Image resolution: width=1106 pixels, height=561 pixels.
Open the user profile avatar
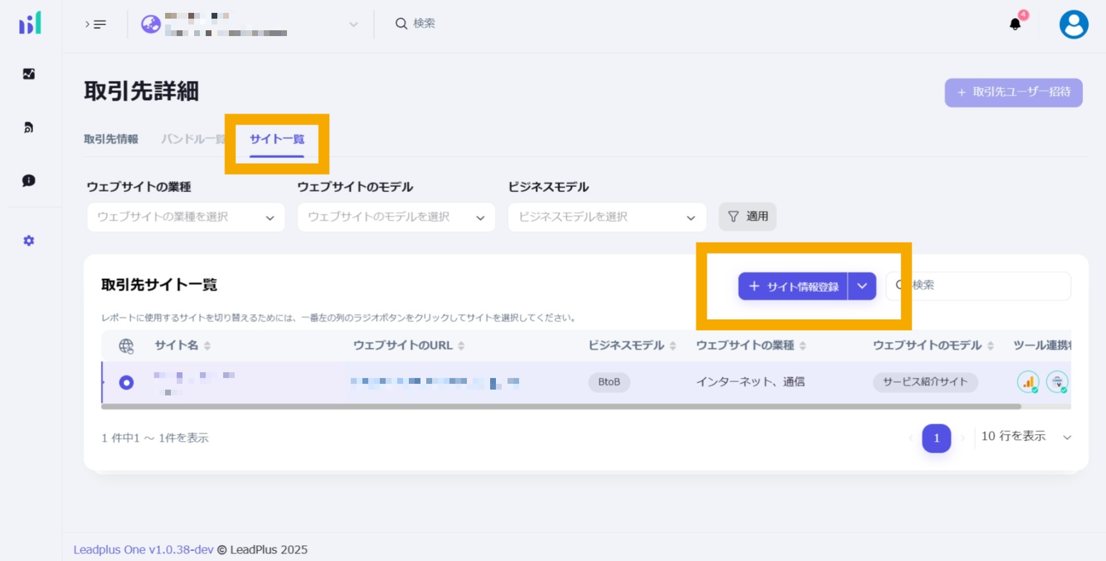coord(1073,24)
